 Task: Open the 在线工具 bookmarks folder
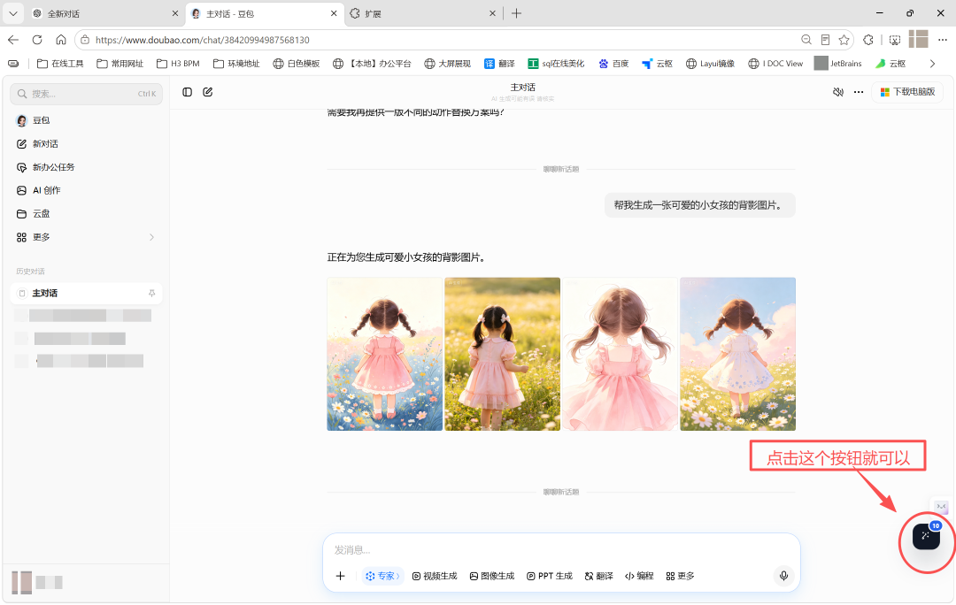[60, 64]
